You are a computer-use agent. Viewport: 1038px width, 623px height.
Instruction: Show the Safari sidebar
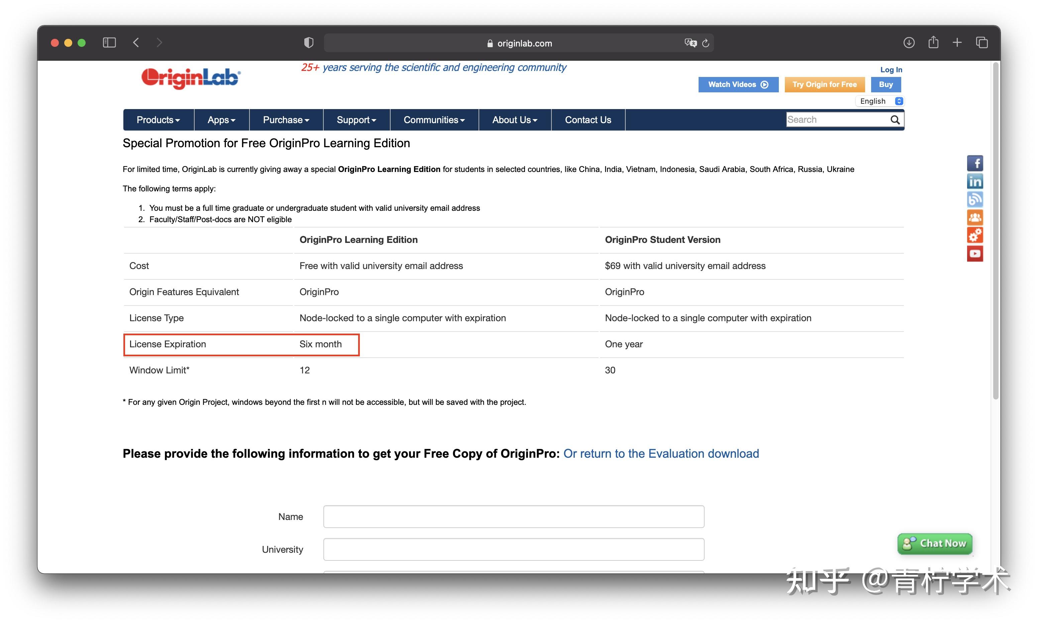pyautogui.click(x=109, y=43)
